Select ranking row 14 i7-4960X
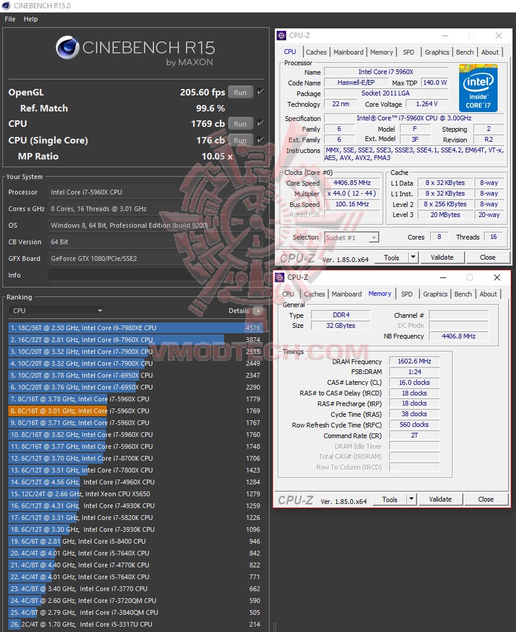The image size is (516, 632). [136, 482]
